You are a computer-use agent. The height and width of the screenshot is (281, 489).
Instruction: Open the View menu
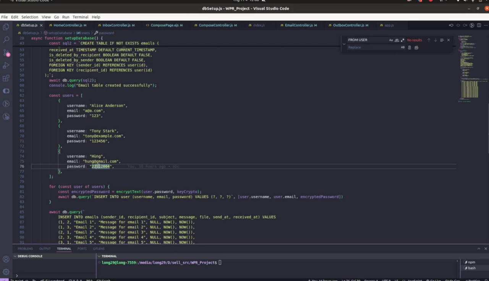[x=46, y=17]
